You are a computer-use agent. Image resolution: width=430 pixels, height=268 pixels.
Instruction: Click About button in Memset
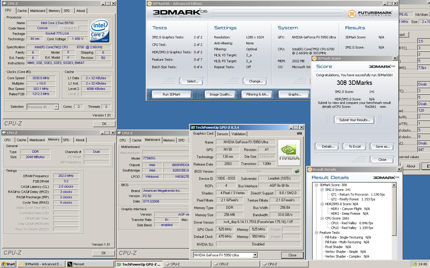click(x=411, y=166)
